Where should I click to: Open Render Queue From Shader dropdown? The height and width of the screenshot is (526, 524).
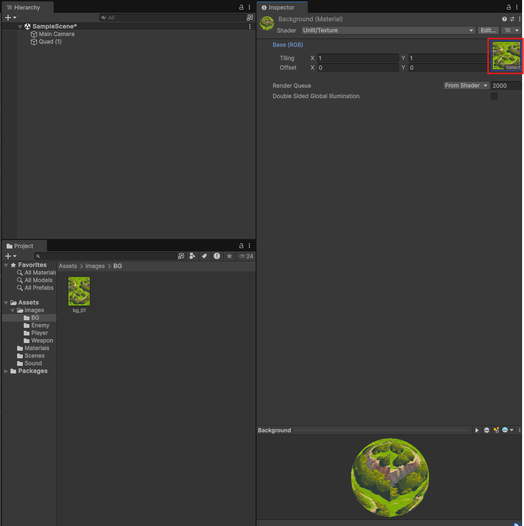(466, 86)
